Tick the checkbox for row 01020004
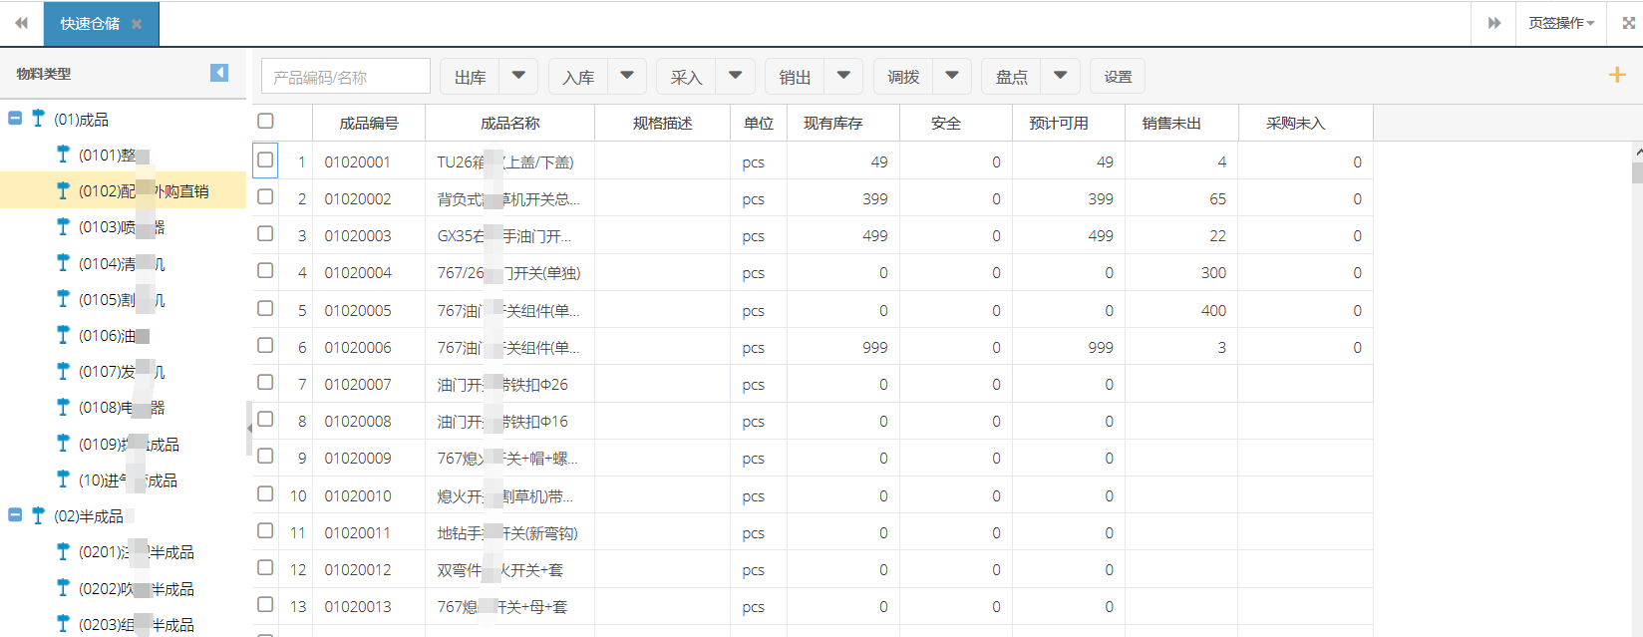Image resolution: width=1643 pixels, height=637 pixels. pos(265,271)
